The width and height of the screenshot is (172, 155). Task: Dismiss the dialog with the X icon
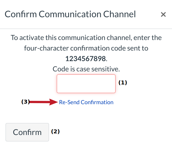(x=163, y=14)
